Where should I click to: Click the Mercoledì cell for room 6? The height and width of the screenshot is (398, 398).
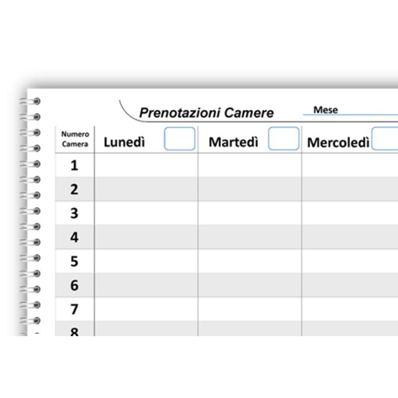click(x=350, y=285)
